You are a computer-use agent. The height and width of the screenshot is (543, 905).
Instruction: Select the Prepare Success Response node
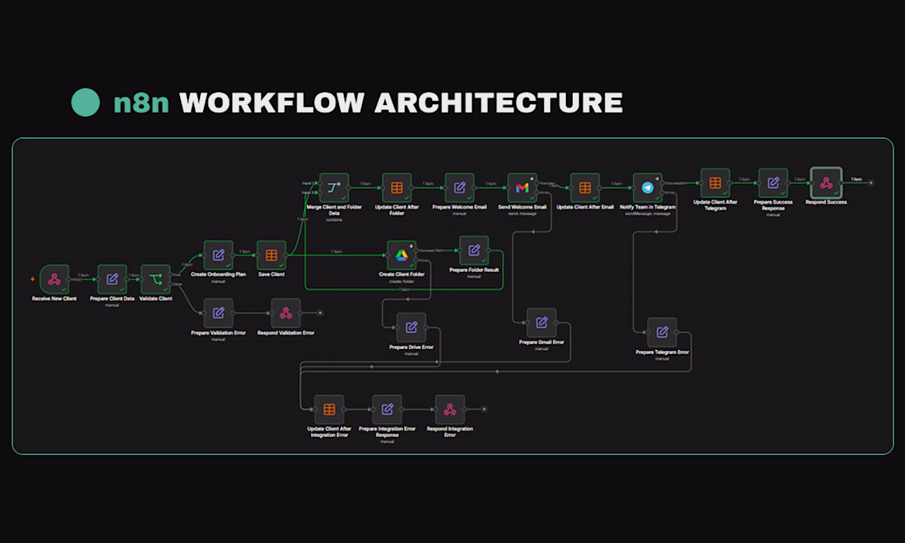point(773,183)
